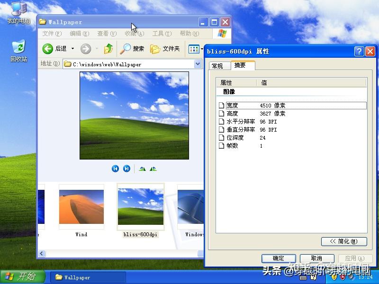Click the green Back arrow icon
The image size is (379, 284).
(48, 49)
